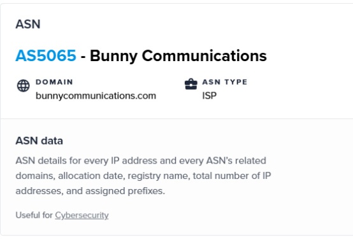353x247 pixels.
Task: Click the briefcase icon beside ASN TYPE
Action: 191,84
